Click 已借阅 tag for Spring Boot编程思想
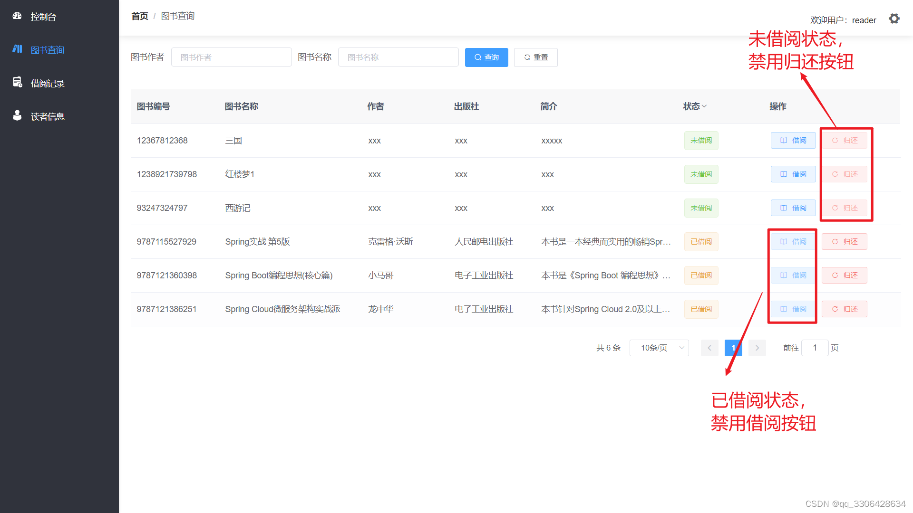Image resolution: width=913 pixels, height=513 pixels. click(701, 275)
